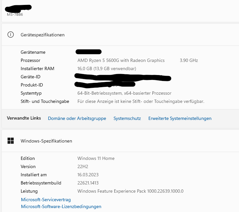
Task: Click the Stift- und Toucheingabe label
Action: click(x=45, y=101)
